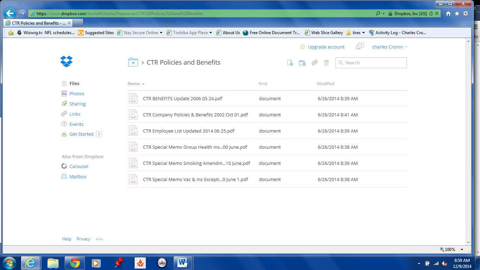Click the Mailbox icon
480x270 pixels.
[64, 176]
